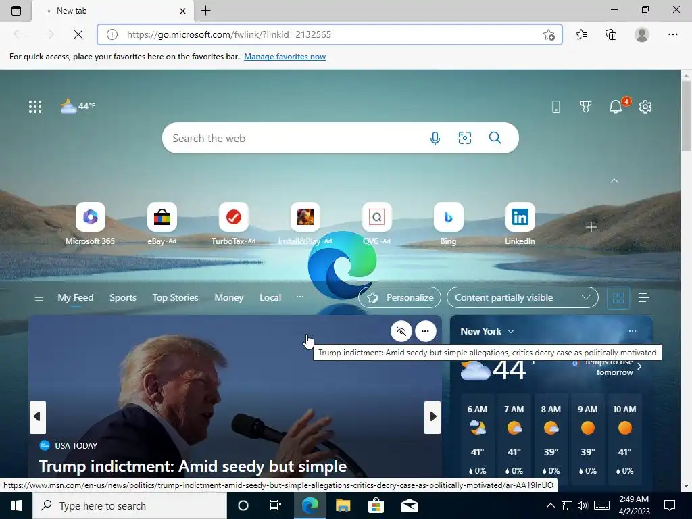The height and width of the screenshot is (519, 692).
Task: Click the Personalize button
Action: point(400,297)
